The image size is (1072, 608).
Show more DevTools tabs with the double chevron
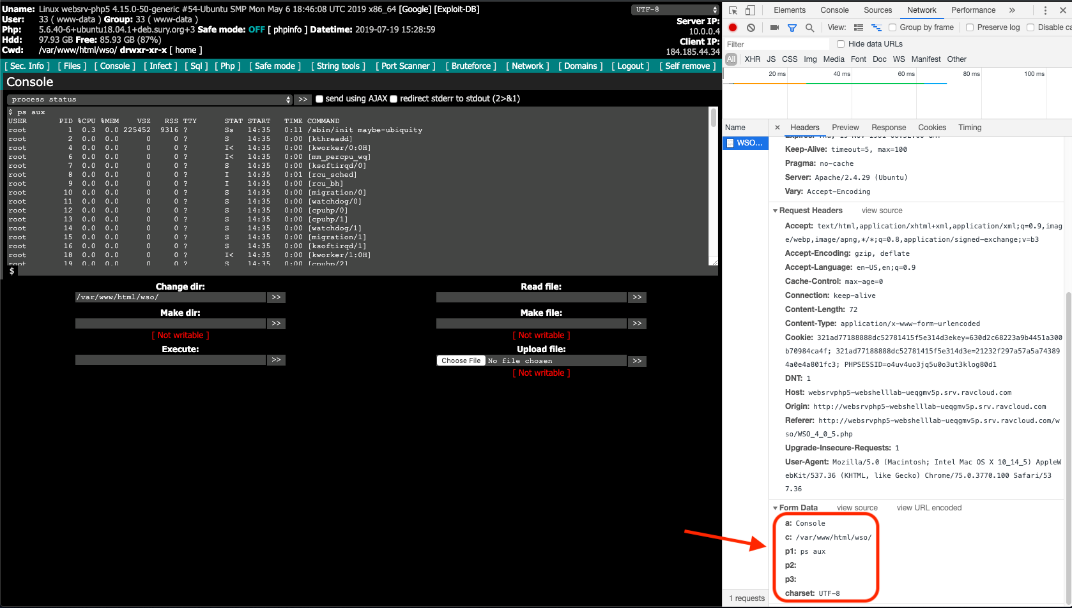(1012, 10)
